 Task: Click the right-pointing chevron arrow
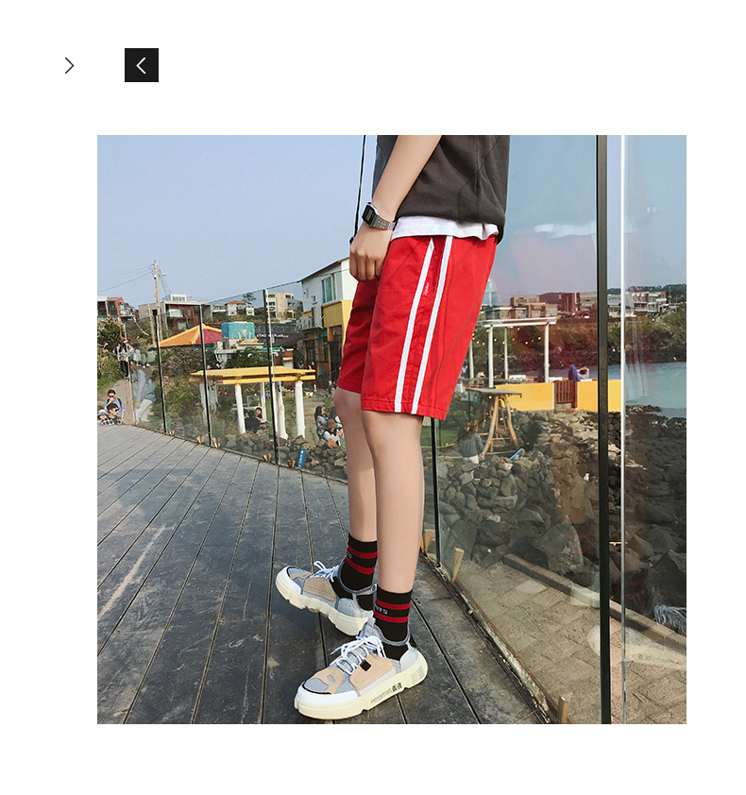(x=70, y=65)
